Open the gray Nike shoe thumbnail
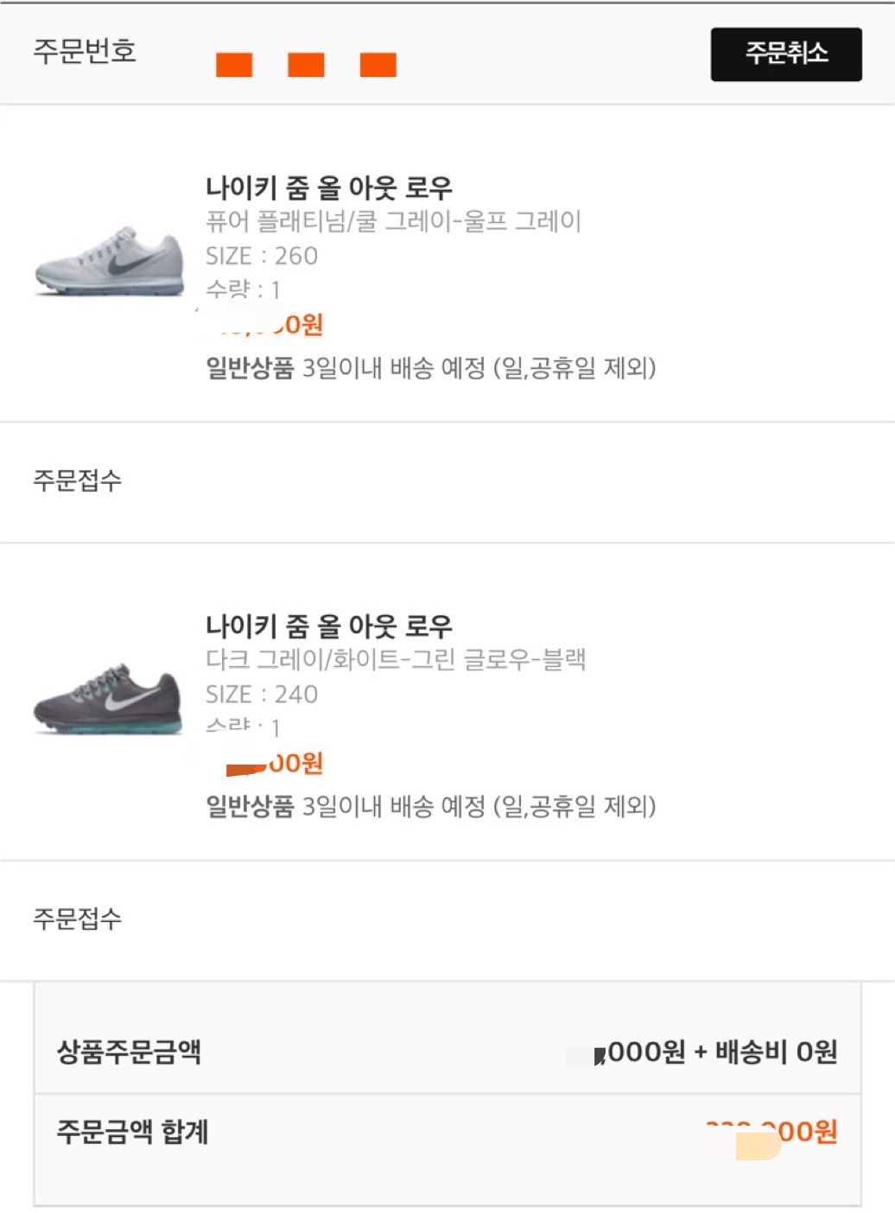 [x=109, y=261]
